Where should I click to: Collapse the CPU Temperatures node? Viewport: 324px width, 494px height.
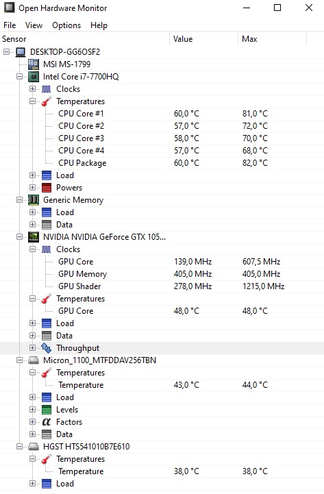point(32,101)
